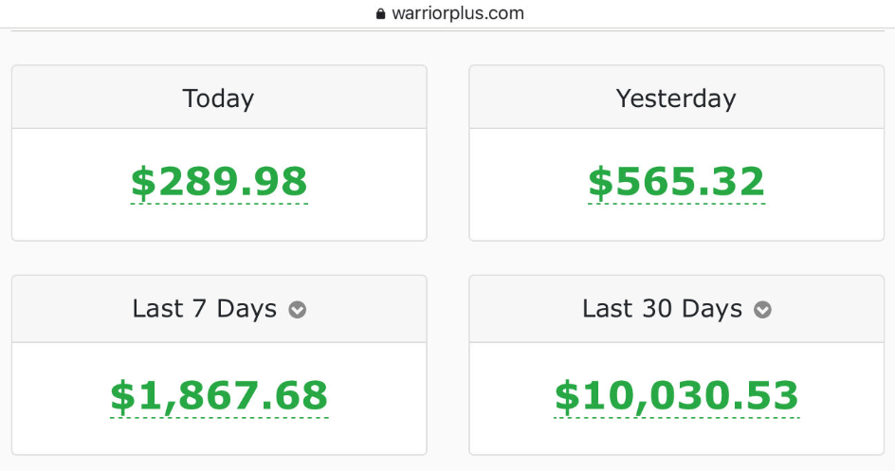Click the dollar sign in Yesterday's amount
Image resolution: width=895 pixels, height=471 pixels.
[600, 182]
